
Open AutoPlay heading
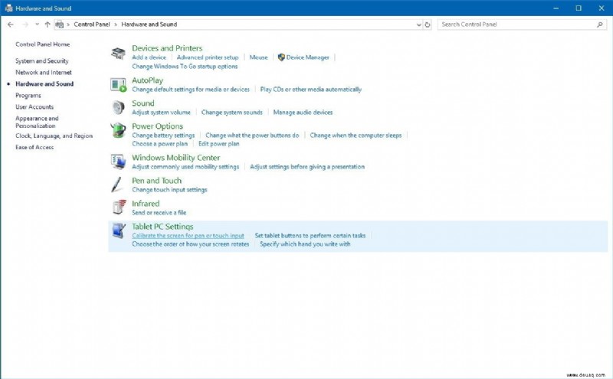click(147, 80)
